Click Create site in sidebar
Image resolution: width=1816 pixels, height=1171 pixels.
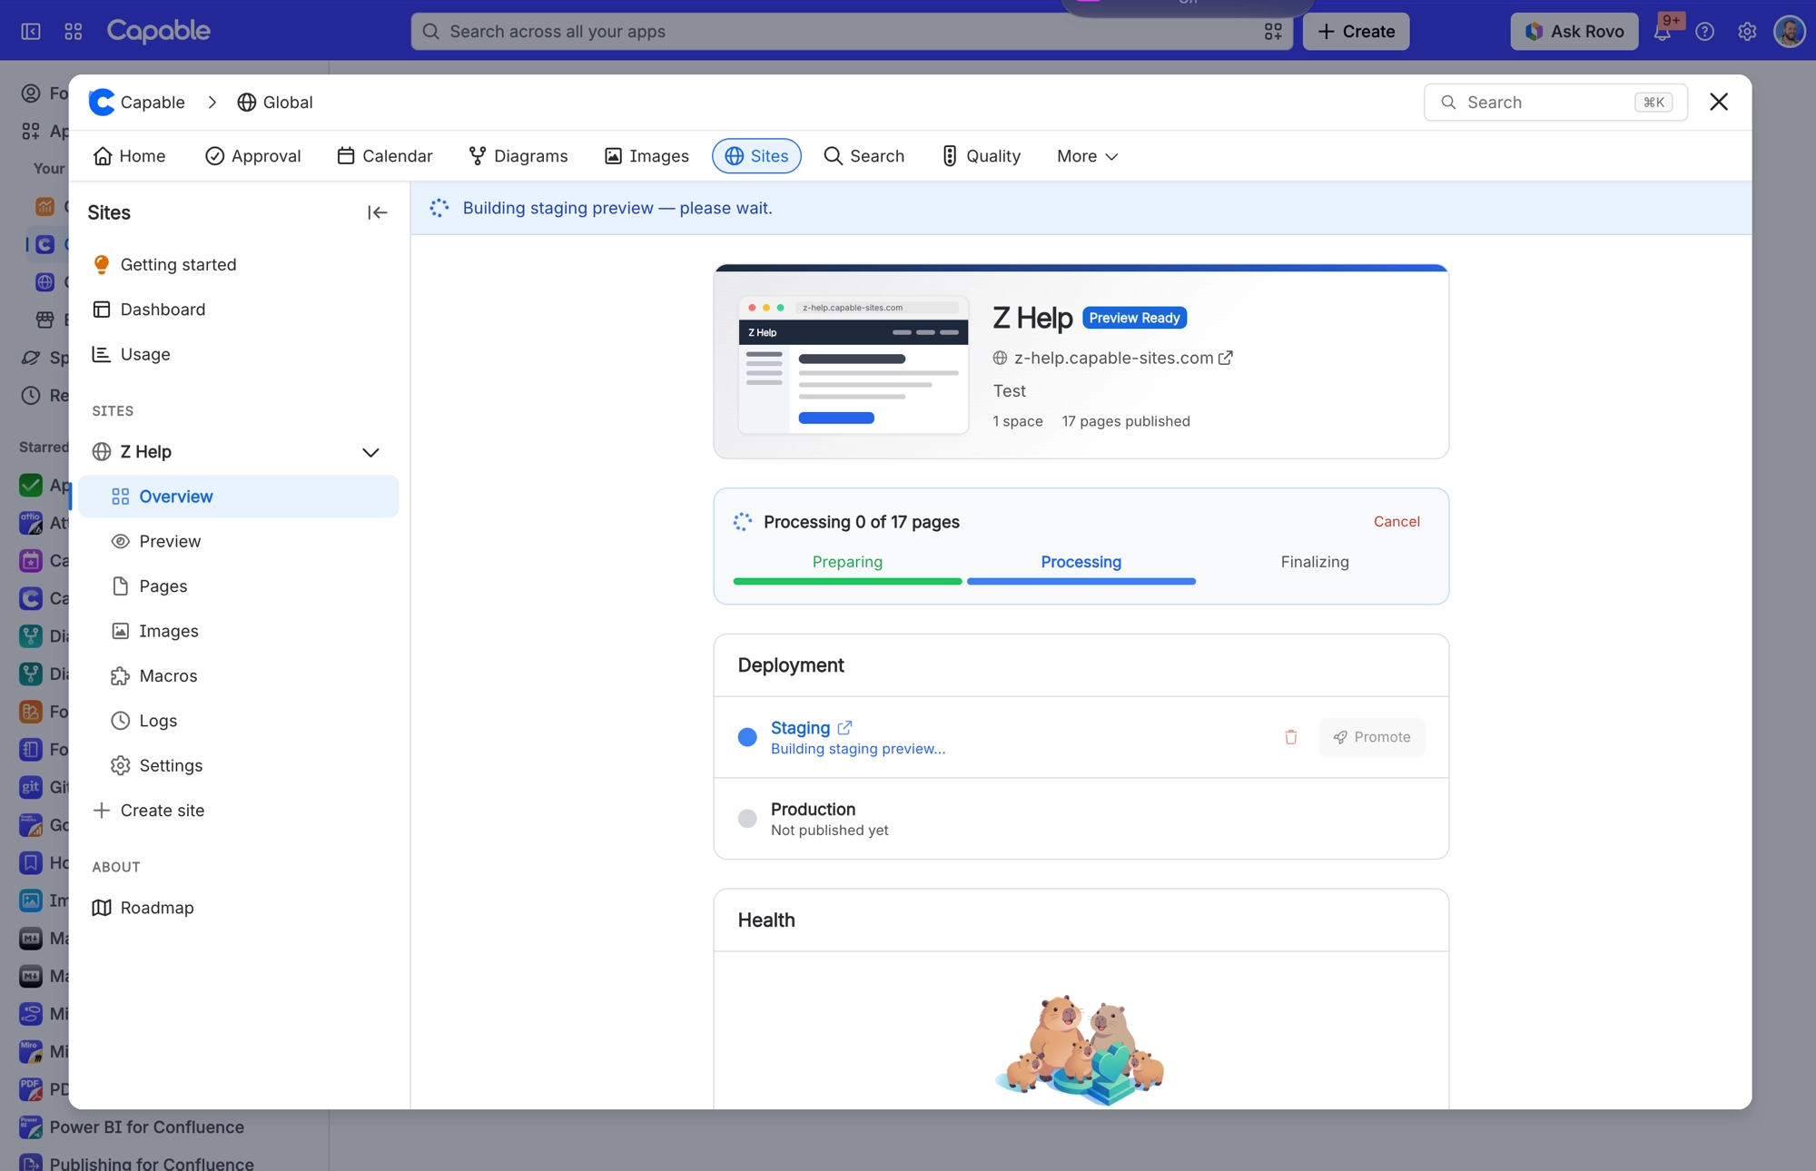click(238, 811)
